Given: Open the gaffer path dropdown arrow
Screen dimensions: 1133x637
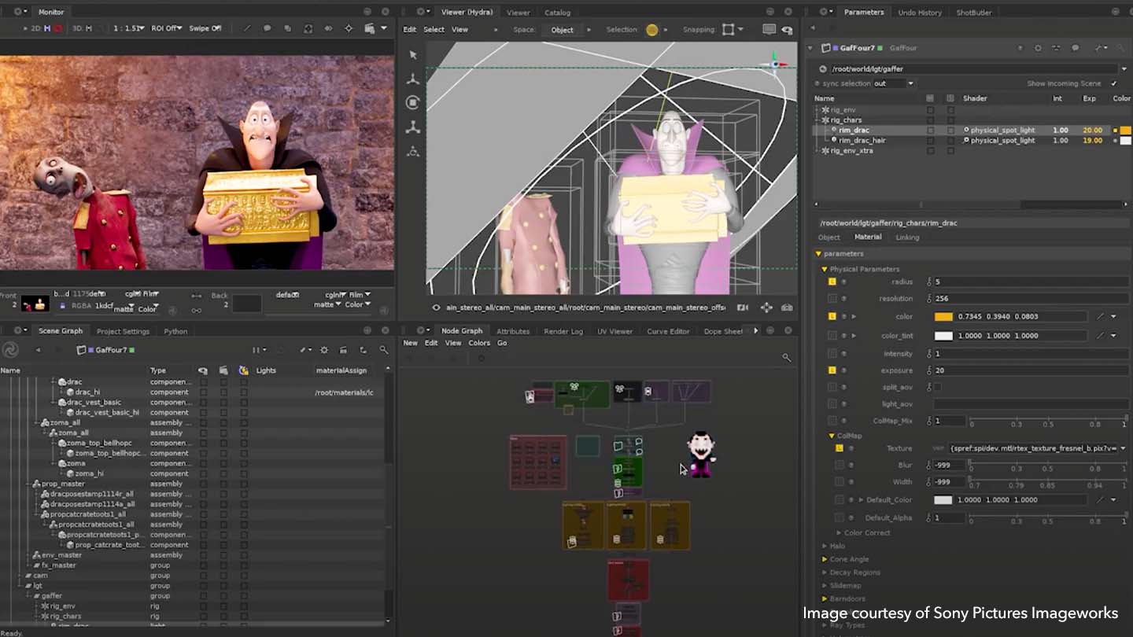Looking at the screenshot, I should [x=1123, y=69].
